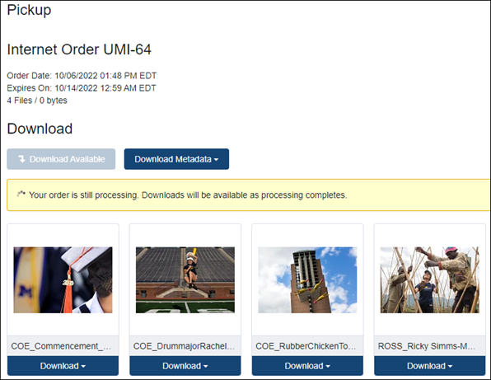
Task: Click the Internet Order UMI-64 heading
Action: coord(79,49)
